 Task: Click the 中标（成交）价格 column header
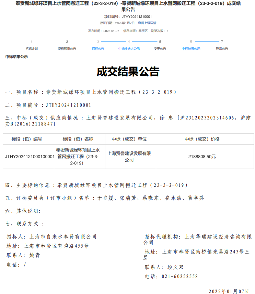[x=202, y=139]
